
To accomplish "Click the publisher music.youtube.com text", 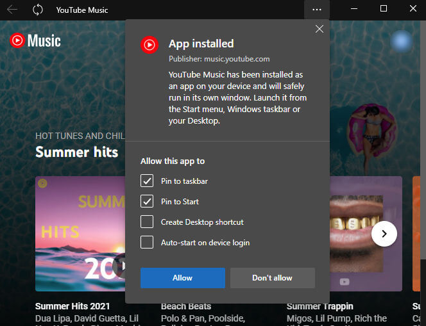I will point(219,59).
